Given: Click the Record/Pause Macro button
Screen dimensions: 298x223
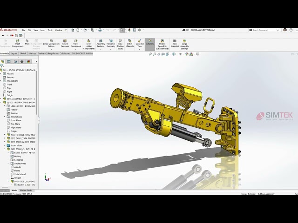Looking at the screenshot, I should tap(12, 35).
